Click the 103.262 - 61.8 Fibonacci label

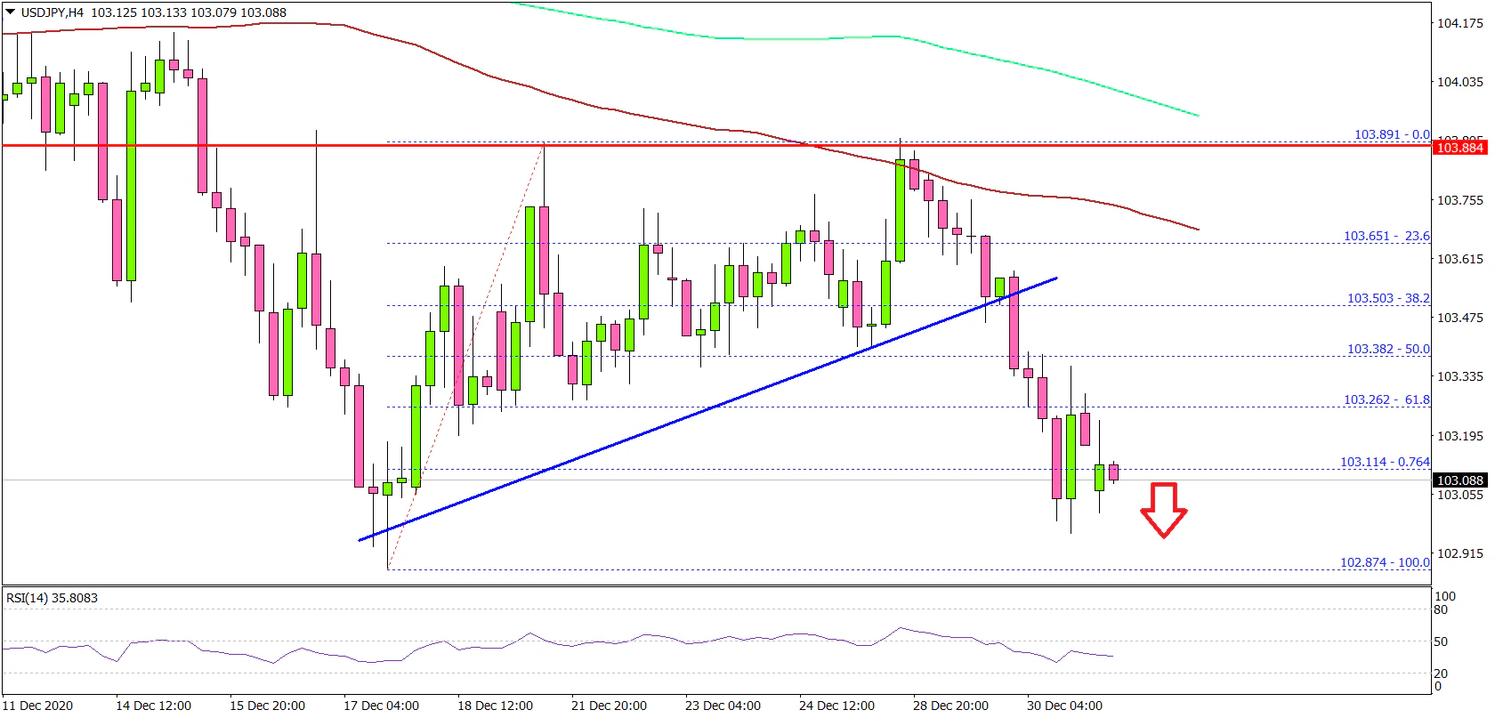click(x=1386, y=399)
